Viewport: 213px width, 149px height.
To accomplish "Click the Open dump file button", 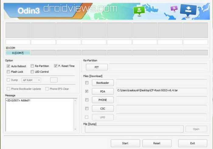I will point(196,129).
